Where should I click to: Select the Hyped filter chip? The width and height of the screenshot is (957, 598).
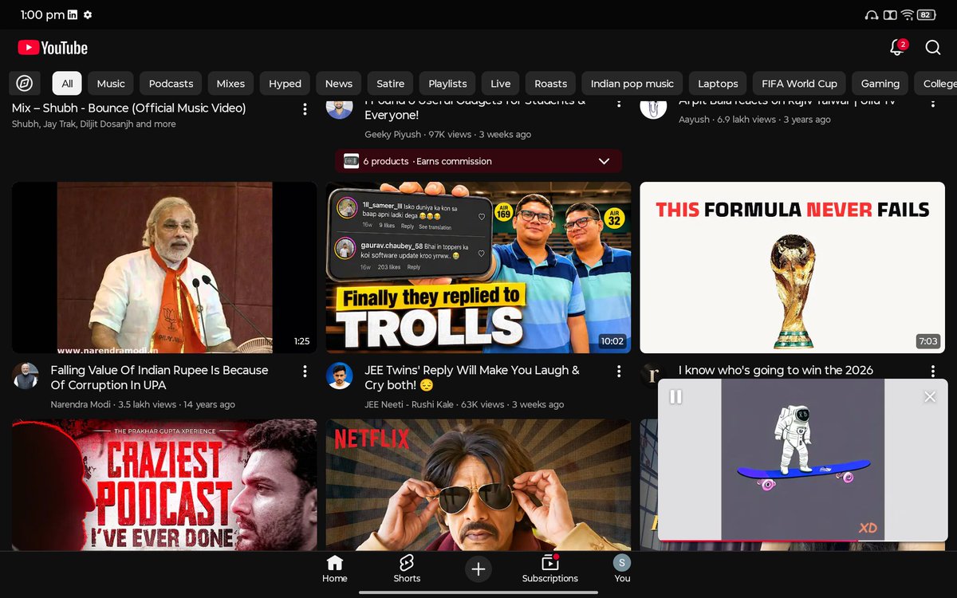tap(285, 83)
